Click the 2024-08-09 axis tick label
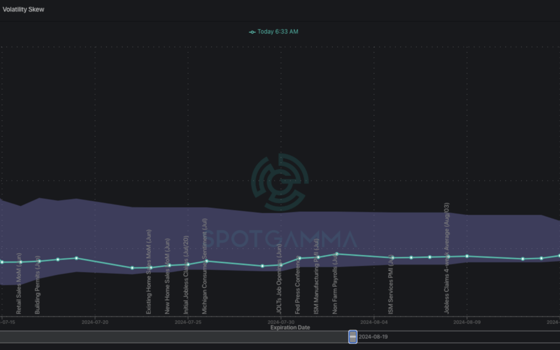 click(x=467, y=322)
